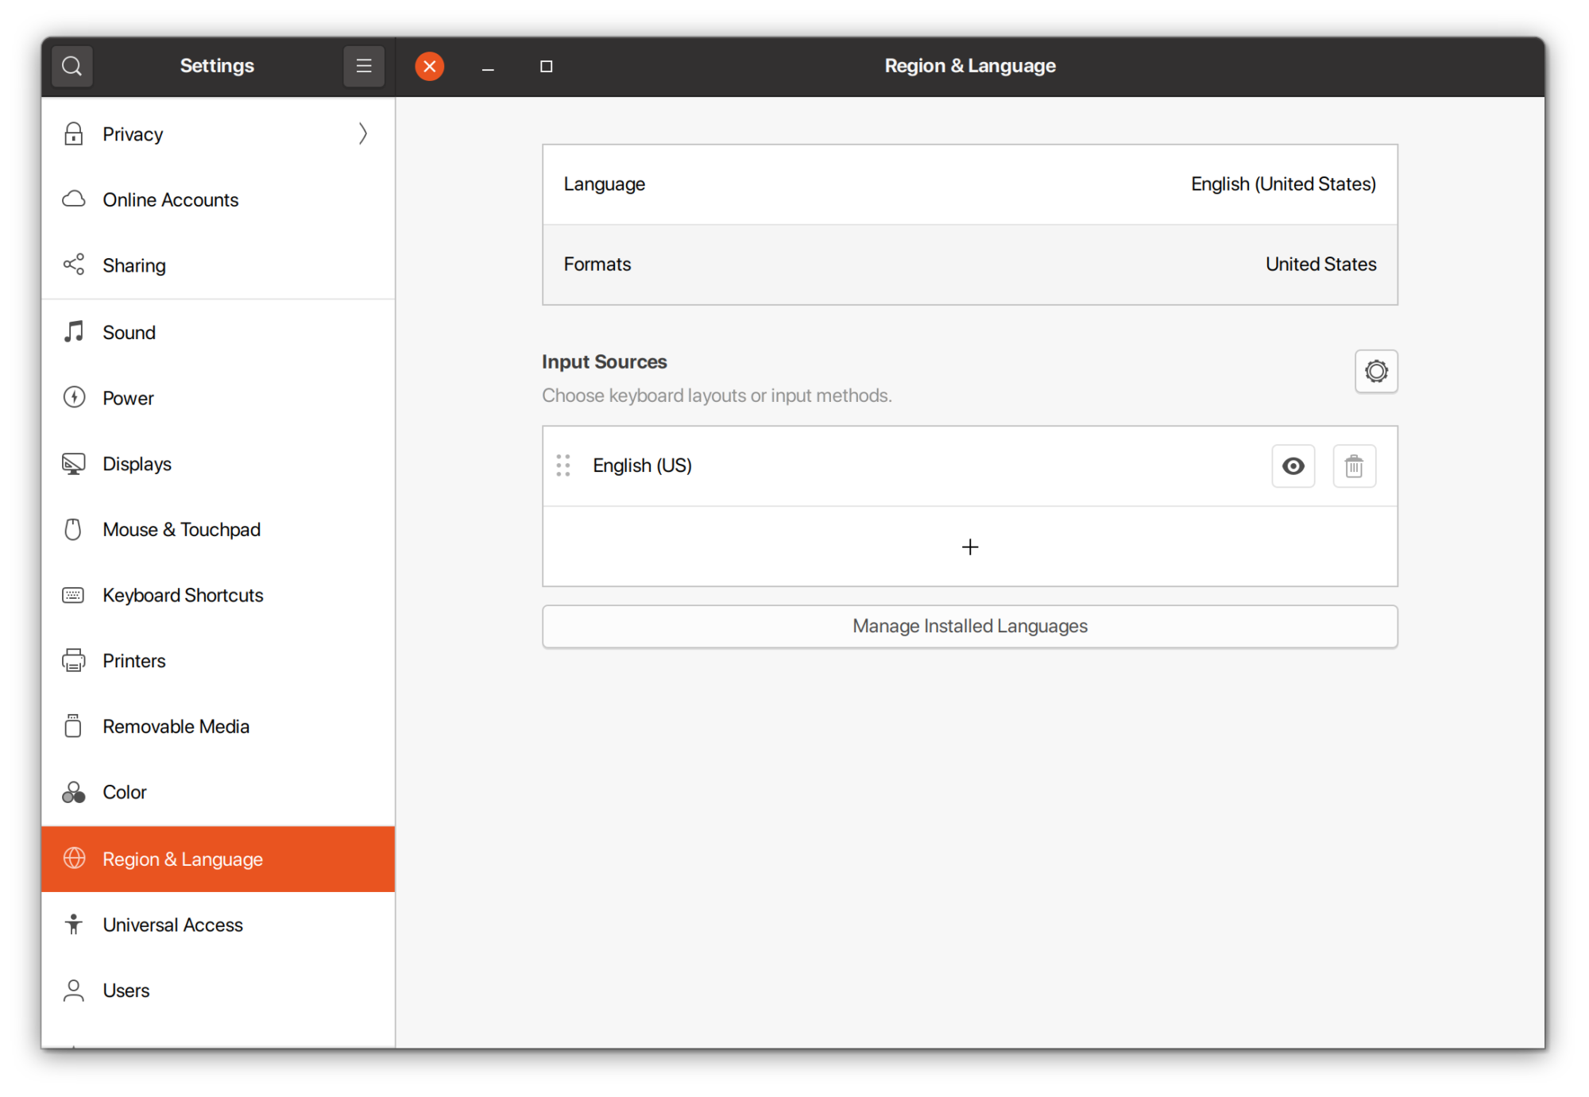Switch to the Displays panel

click(x=137, y=464)
